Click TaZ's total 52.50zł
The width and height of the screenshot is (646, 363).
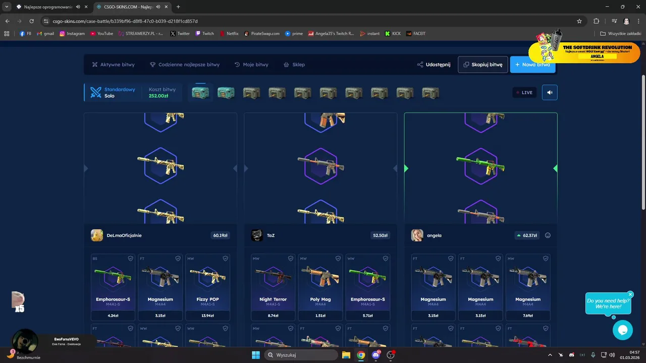(380, 235)
